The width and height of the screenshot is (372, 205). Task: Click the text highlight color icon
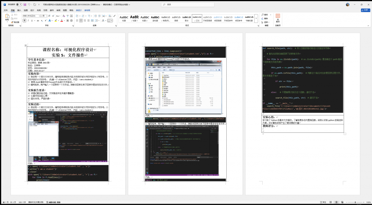click(56, 21)
